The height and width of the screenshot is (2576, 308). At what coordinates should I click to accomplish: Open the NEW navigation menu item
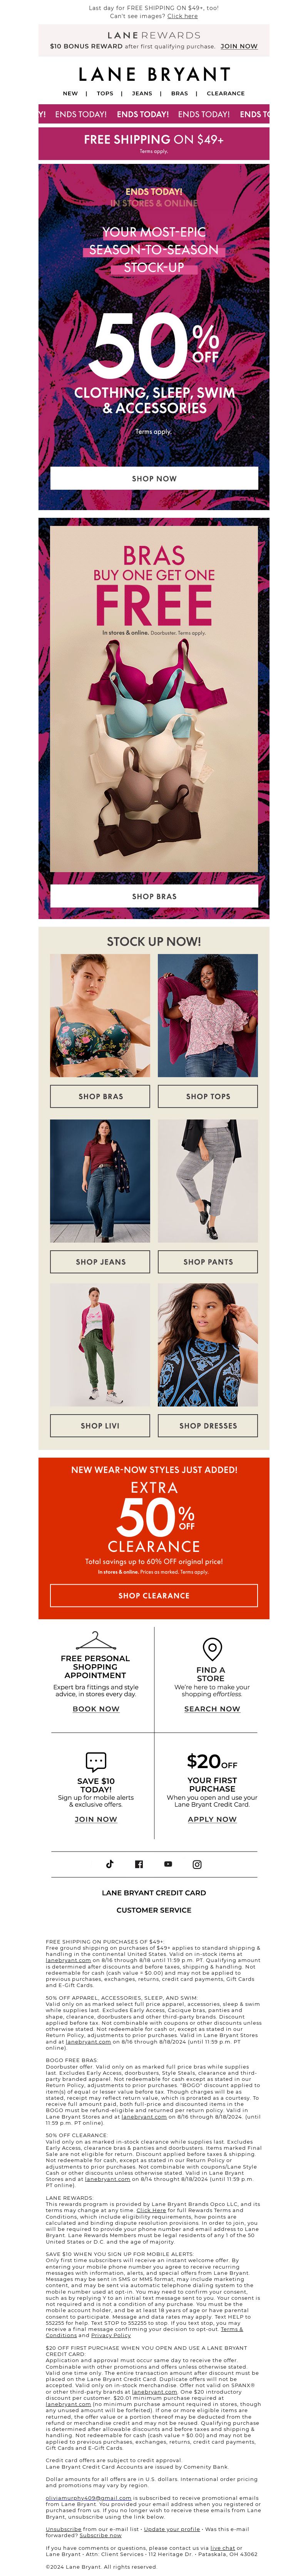[70, 93]
